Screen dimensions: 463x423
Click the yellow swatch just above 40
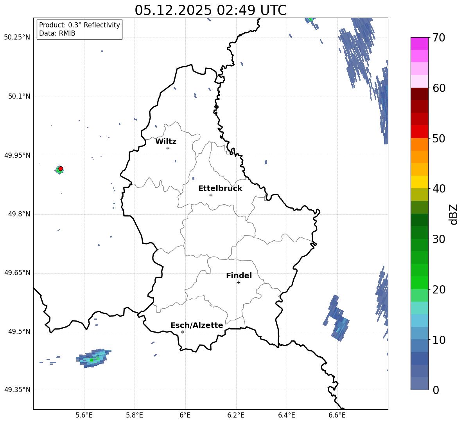419,182
